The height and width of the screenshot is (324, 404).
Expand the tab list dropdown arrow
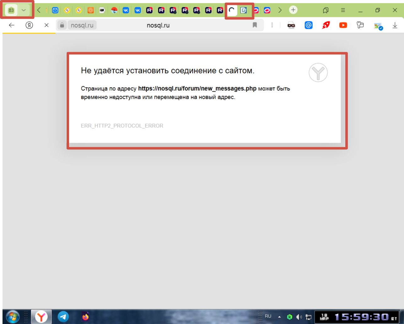[24, 10]
